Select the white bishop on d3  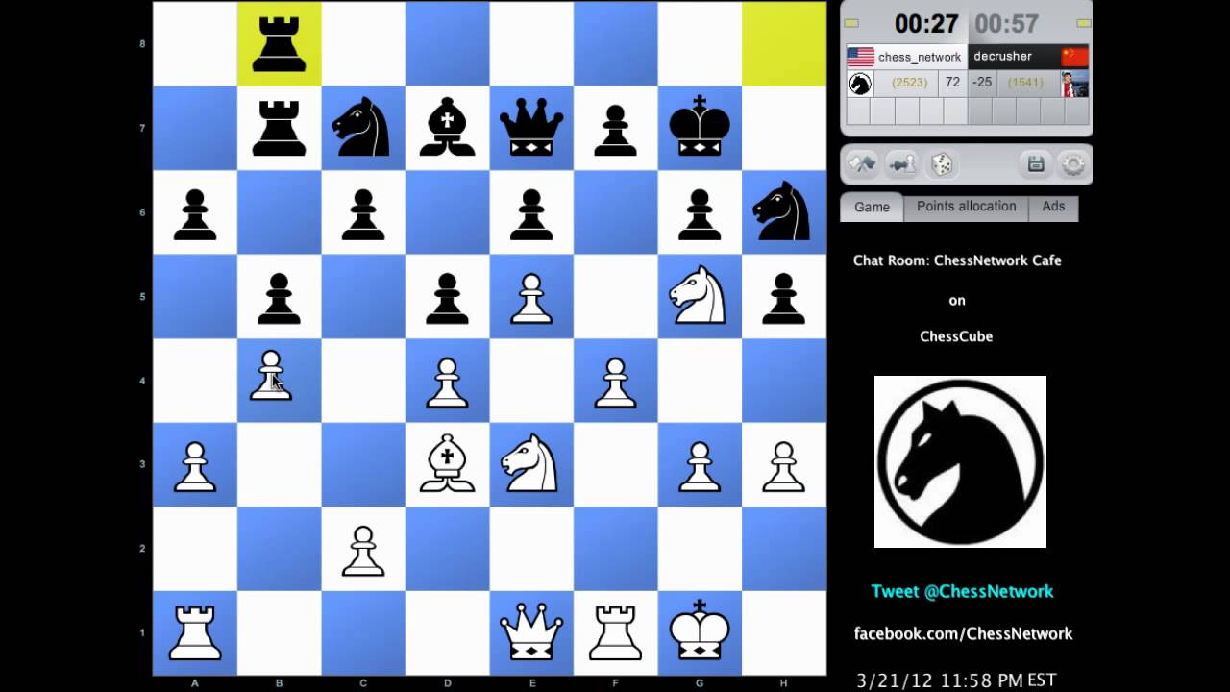447,463
